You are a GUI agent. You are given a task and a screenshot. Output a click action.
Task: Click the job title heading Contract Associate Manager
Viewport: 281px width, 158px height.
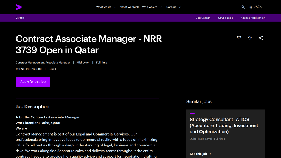(89, 44)
